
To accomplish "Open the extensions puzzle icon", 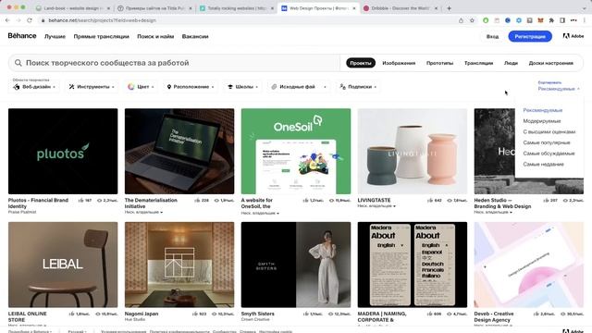I will 551,20.
